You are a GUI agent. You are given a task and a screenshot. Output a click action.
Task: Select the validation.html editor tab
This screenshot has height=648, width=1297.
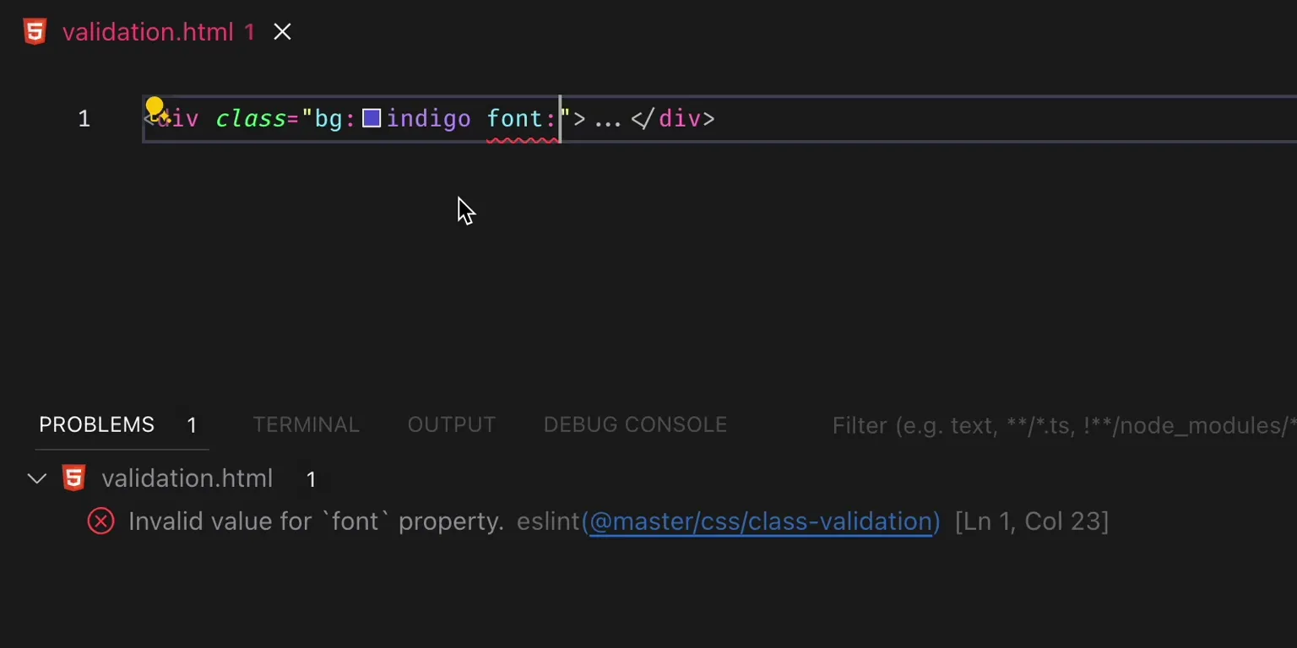[157, 32]
